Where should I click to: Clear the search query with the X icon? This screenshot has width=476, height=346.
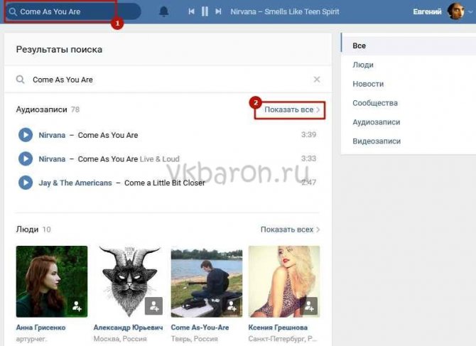tap(317, 79)
